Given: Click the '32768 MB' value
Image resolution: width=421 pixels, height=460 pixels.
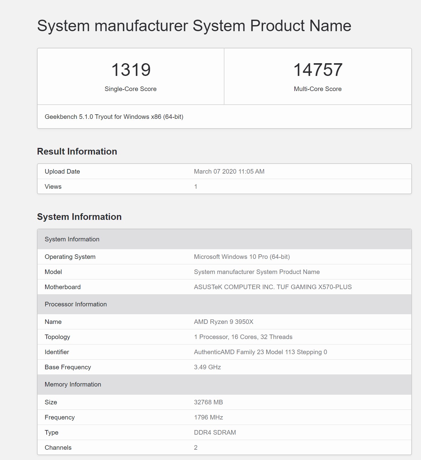Looking at the screenshot, I should pyautogui.click(x=208, y=402).
